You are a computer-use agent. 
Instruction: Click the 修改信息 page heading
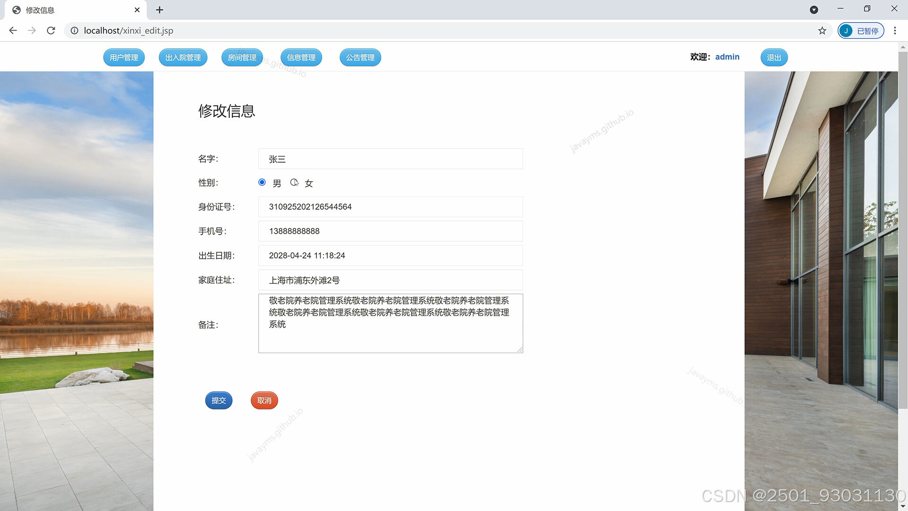(x=227, y=111)
